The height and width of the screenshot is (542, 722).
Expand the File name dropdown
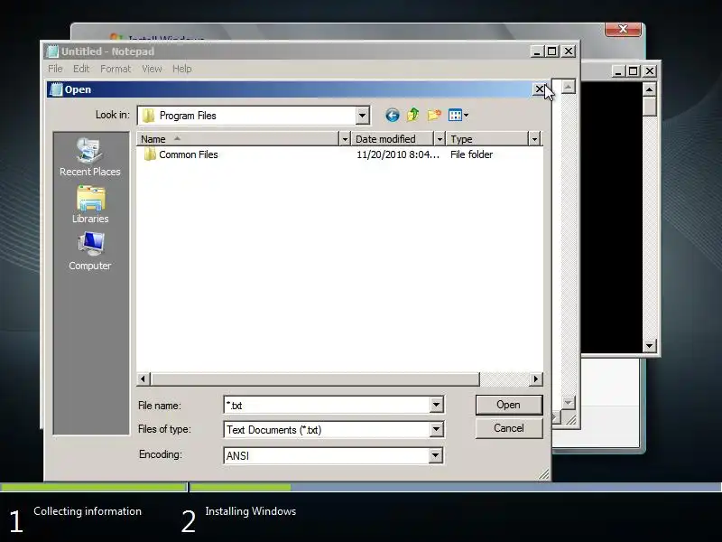point(436,405)
